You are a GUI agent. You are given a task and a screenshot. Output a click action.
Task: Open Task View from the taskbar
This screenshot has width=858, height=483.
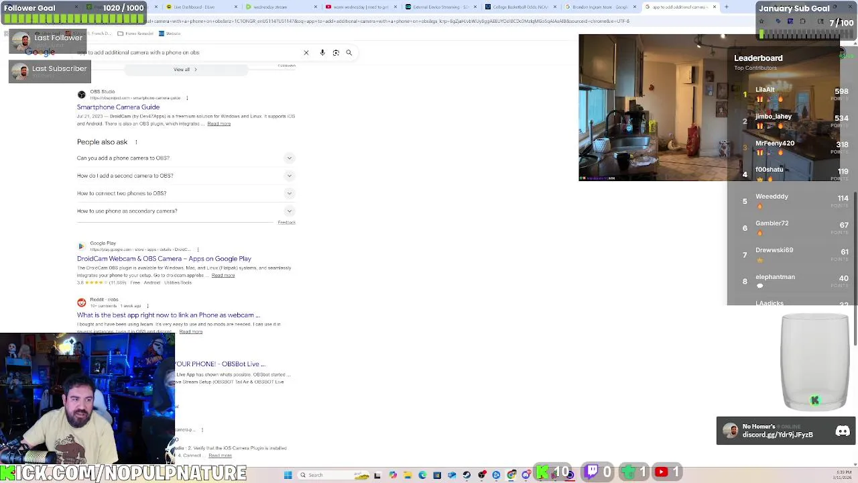377,475
